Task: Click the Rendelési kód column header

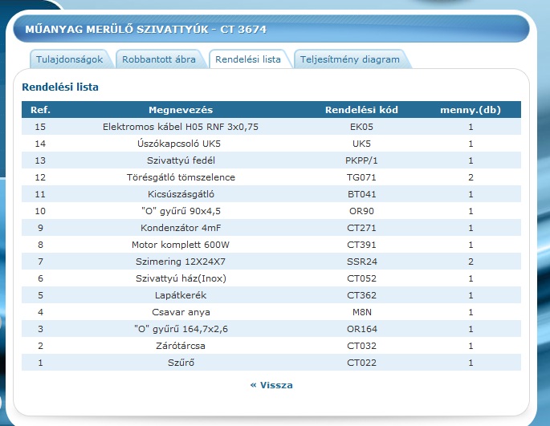Action: point(362,110)
